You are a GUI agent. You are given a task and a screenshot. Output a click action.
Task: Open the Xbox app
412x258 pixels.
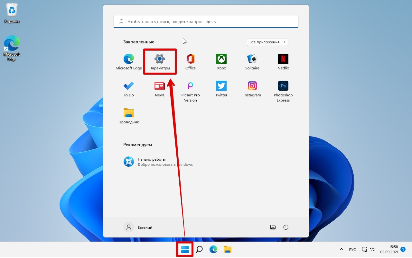point(221,62)
